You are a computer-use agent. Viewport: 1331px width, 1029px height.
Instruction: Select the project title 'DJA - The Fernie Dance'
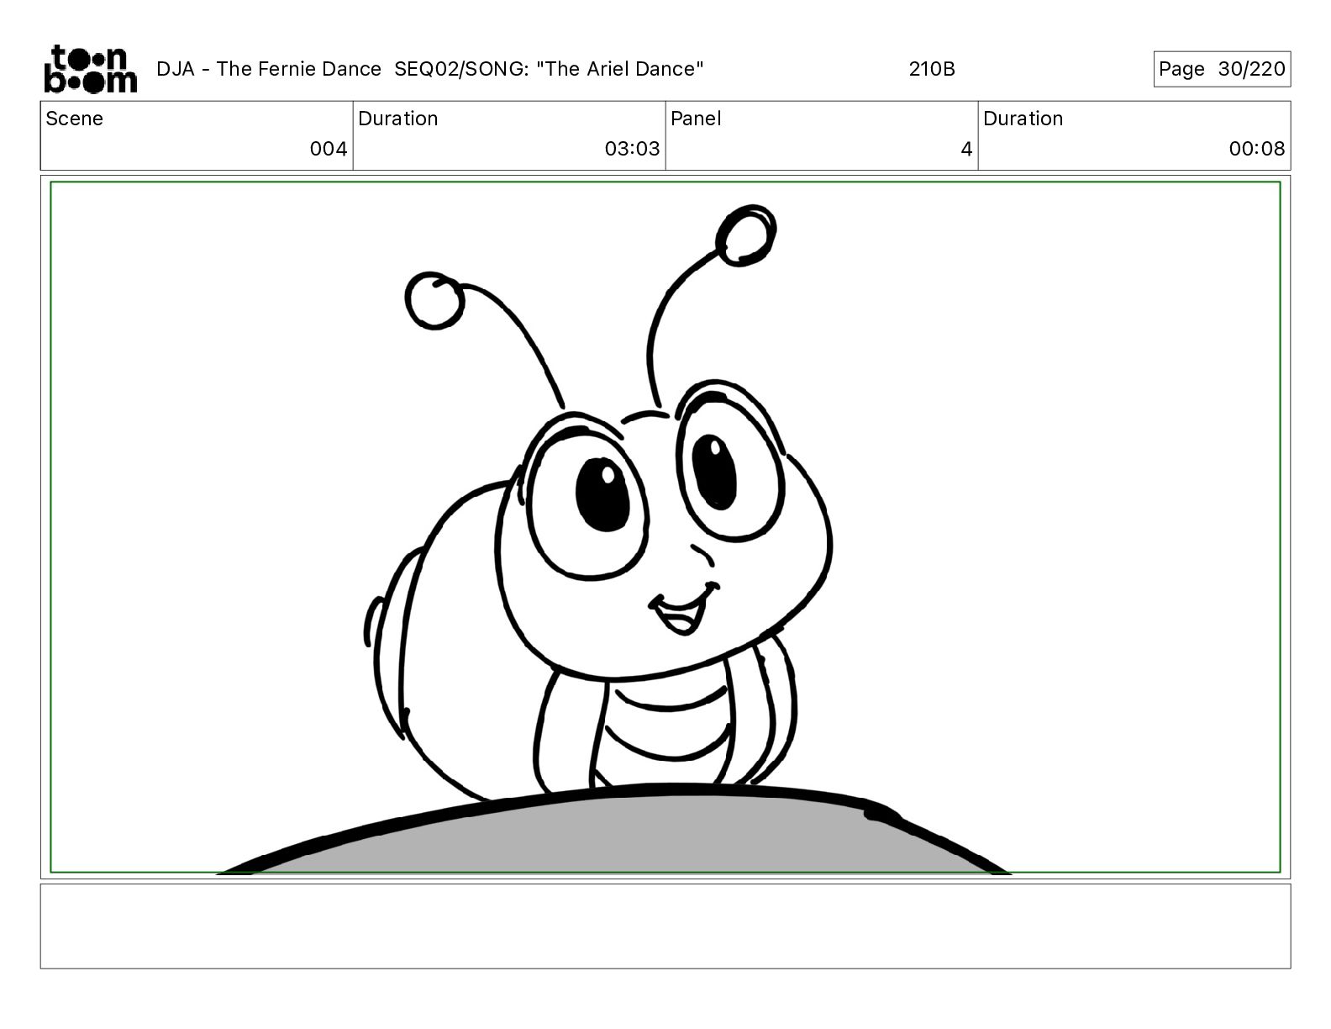269,69
